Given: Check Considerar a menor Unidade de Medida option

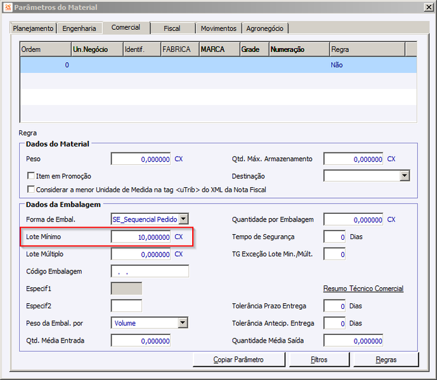Looking at the screenshot, I should (31, 190).
